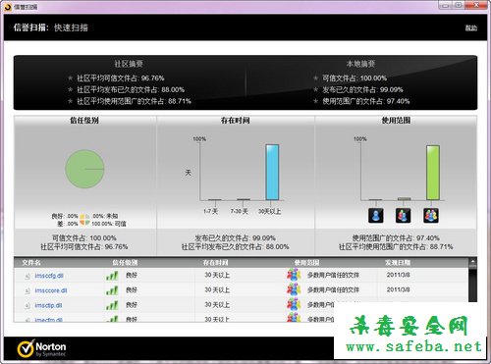Click 社区平均可信文件占: 96.76% in the community summary
491x364 pixels.
[x=121, y=78]
